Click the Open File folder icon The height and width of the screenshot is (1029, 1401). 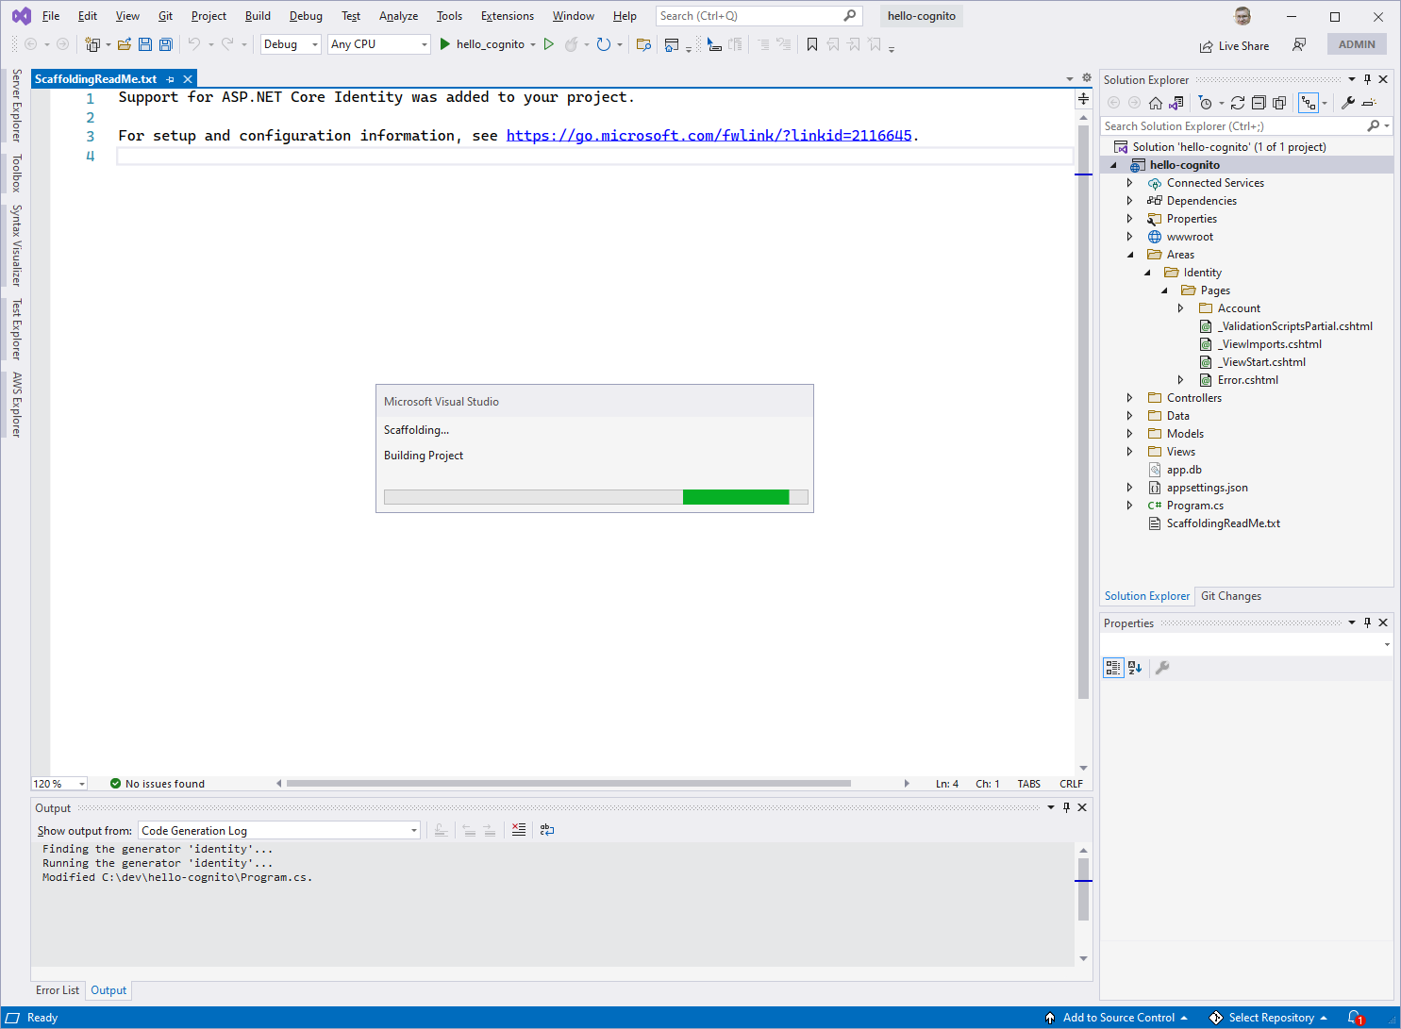(x=125, y=44)
